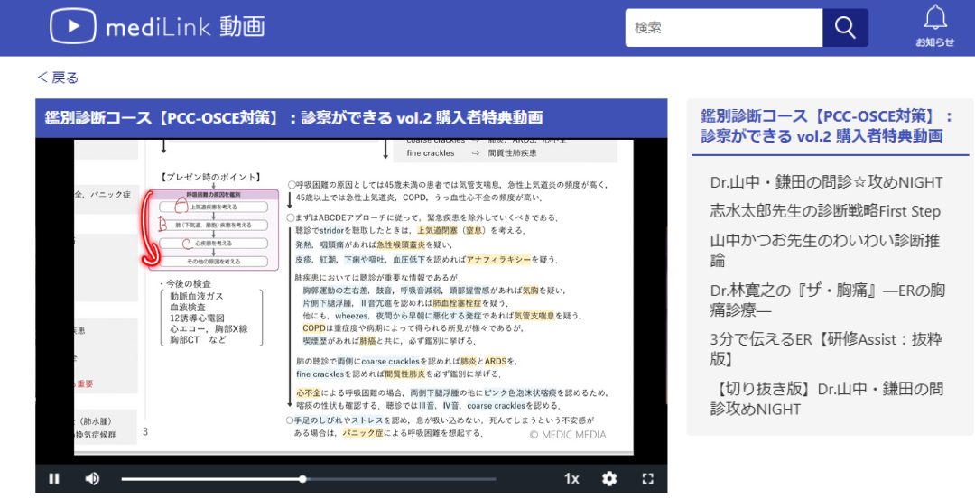Viewport: 975px width, 498px height.
Task: Open Dr.山中・鎌田の問診☆攻めNIGHT
Action: [826, 182]
